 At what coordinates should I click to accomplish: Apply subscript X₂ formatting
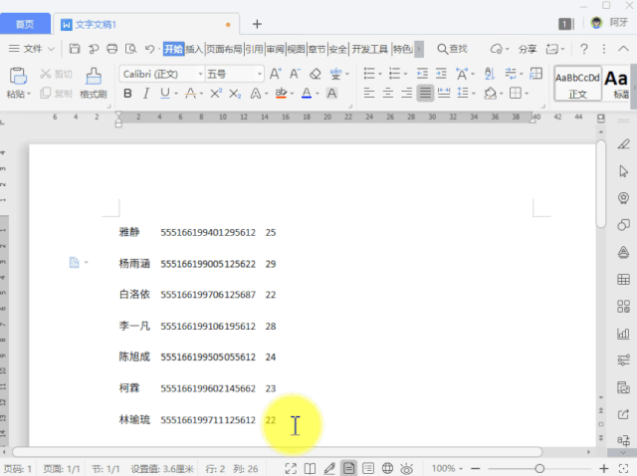pos(235,94)
